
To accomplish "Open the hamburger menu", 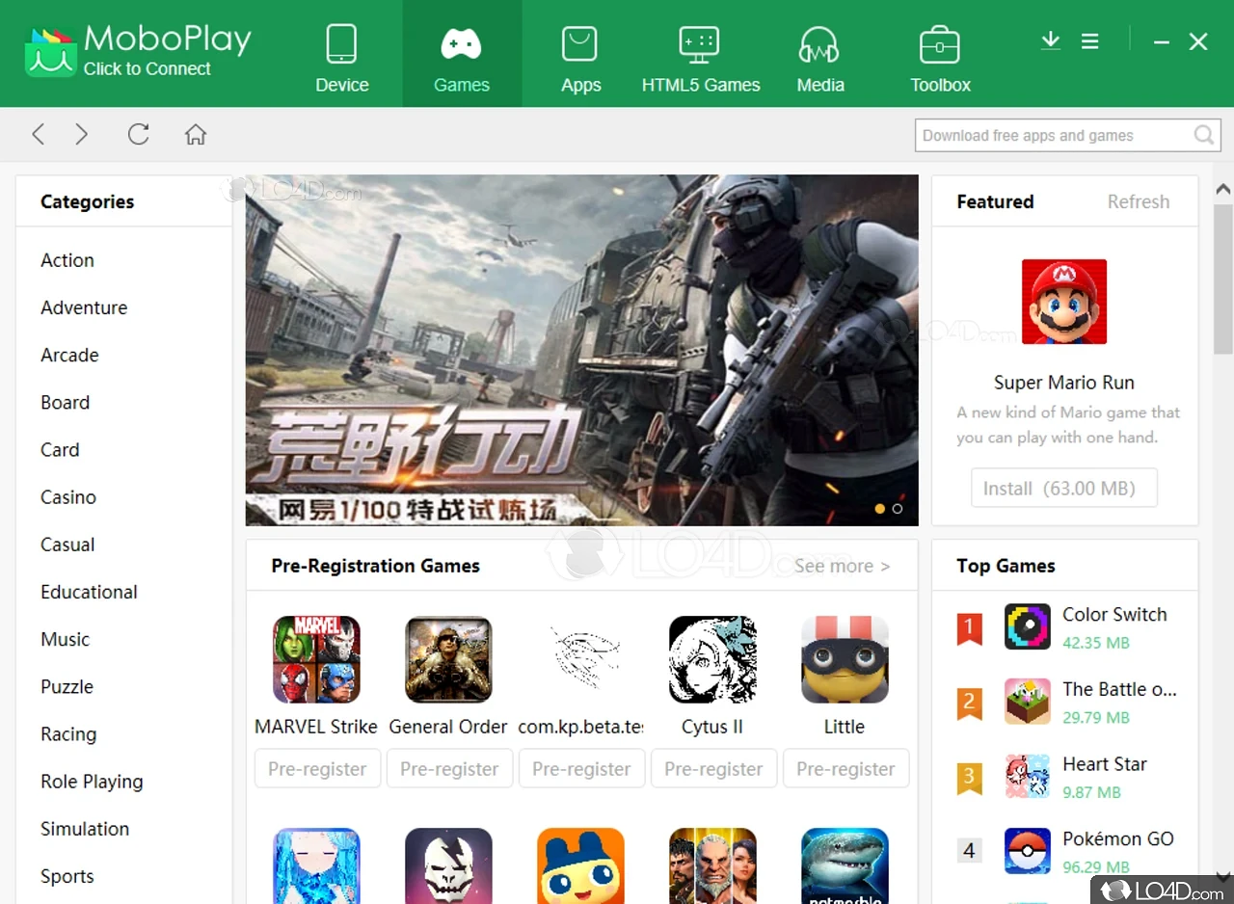I will [1090, 40].
